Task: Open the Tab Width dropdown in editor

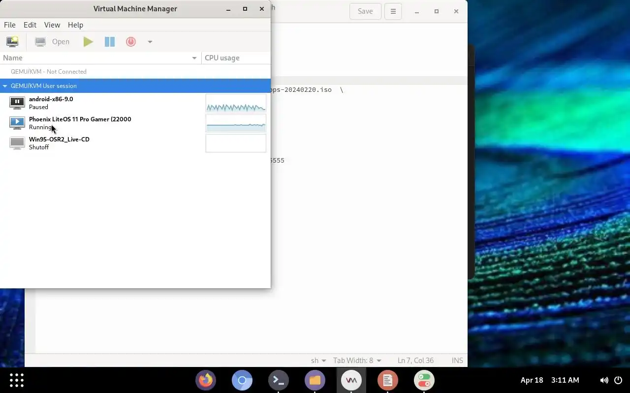Action: (x=357, y=361)
